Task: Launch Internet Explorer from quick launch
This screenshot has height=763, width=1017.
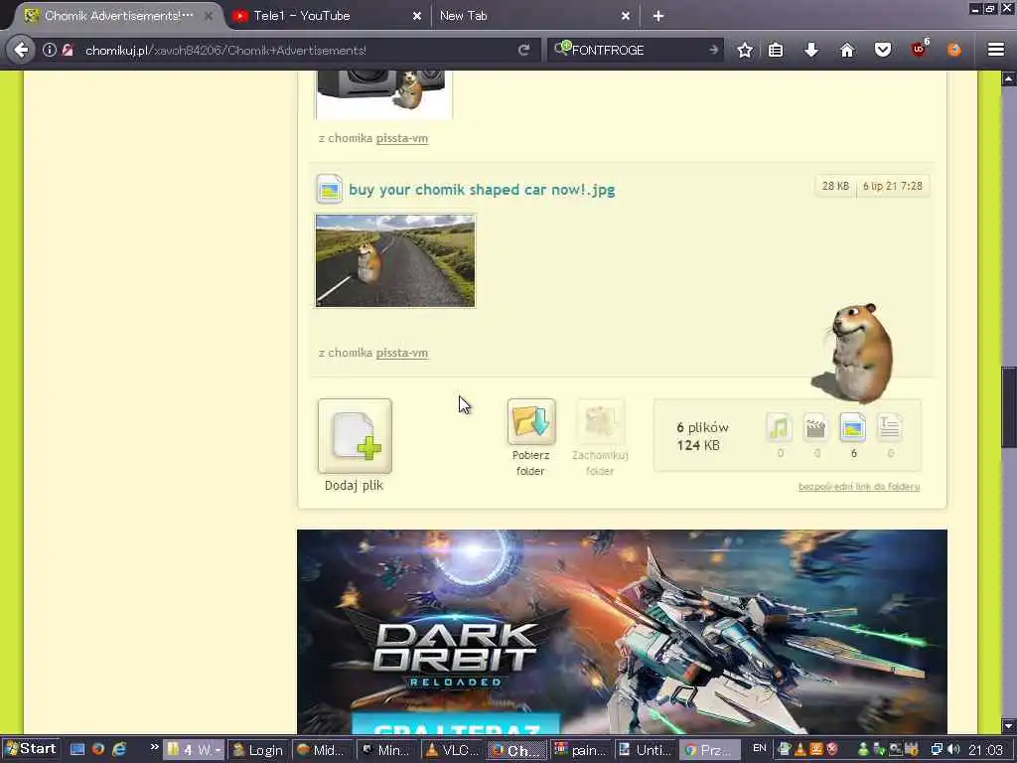Action: point(119,749)
